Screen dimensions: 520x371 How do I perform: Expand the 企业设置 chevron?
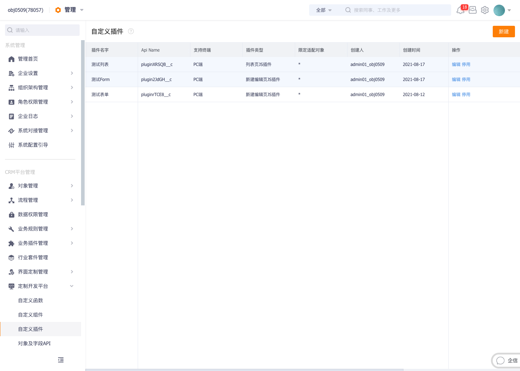click(72, 73)
